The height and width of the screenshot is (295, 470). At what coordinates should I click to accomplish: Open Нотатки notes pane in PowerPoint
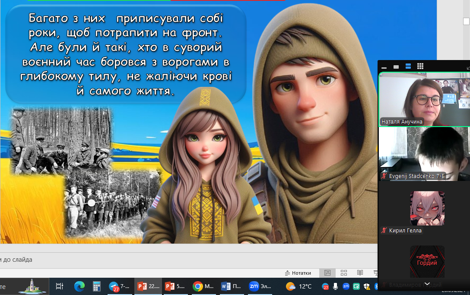[298, 273]
